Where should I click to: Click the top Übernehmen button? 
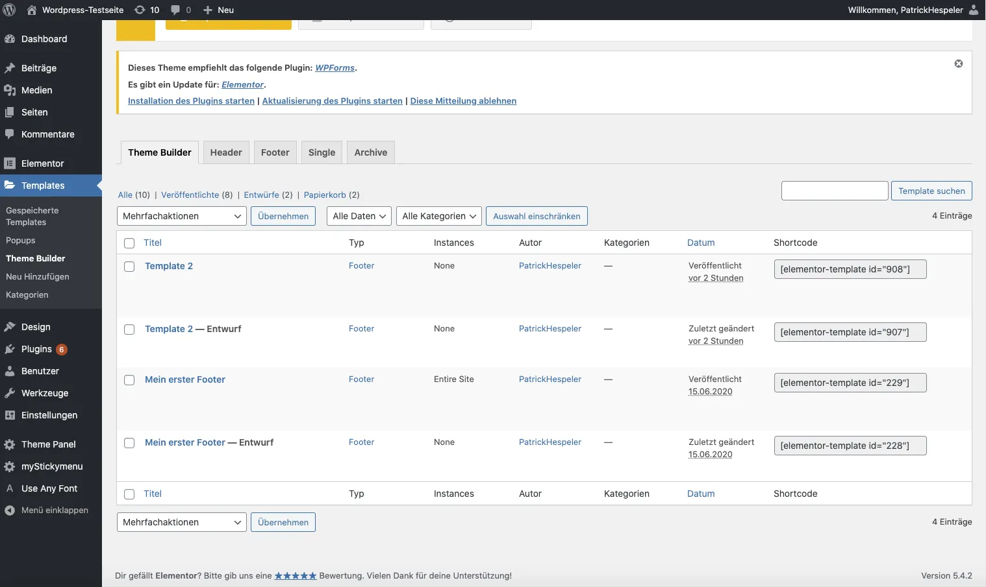(x=283, y=216)
